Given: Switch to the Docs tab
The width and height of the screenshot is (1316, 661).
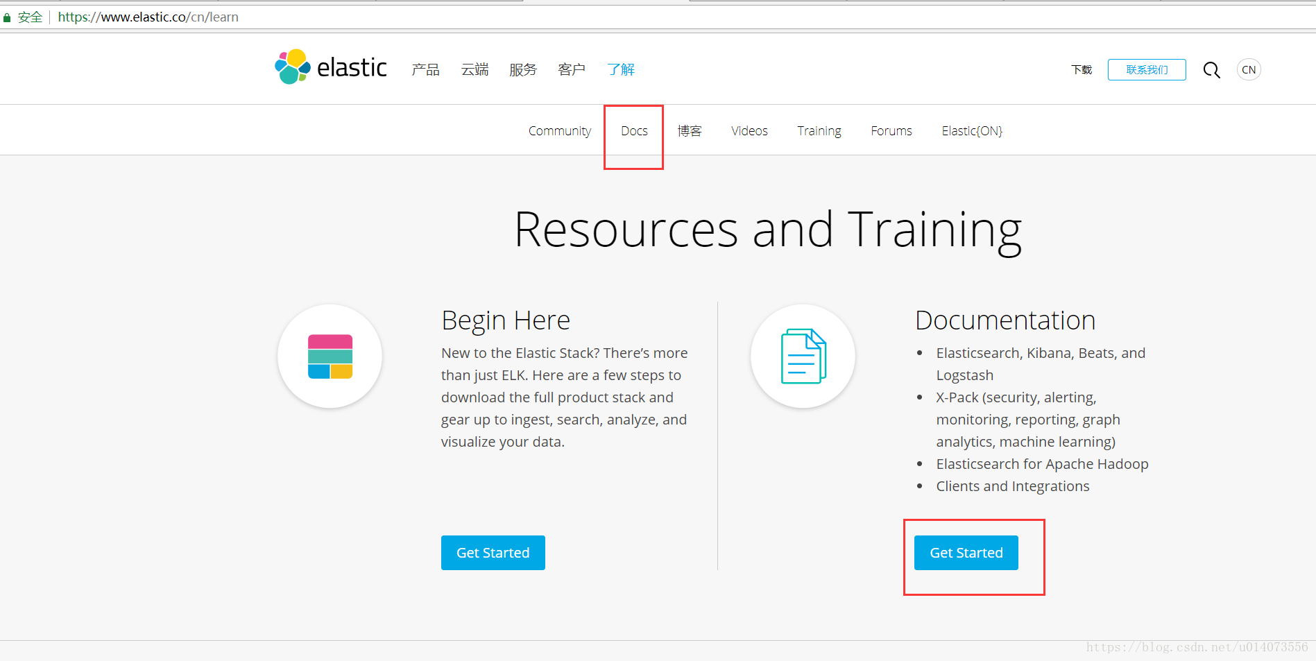Looking at the screenshot, I should click(x=634, y=130).
